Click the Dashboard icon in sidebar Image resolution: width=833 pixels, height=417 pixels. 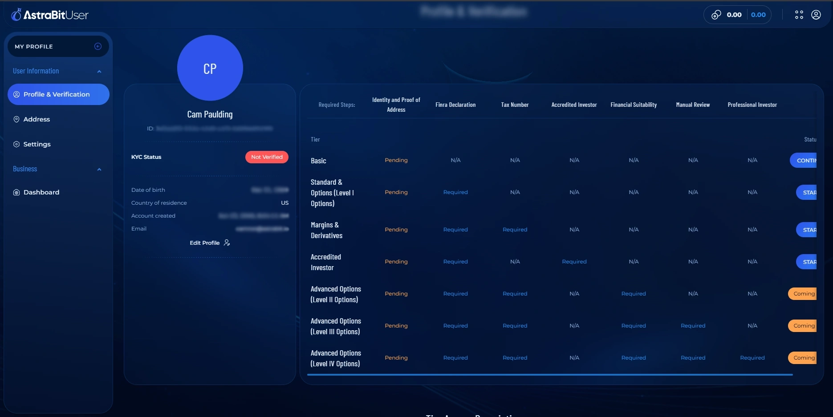click(16, 192)
